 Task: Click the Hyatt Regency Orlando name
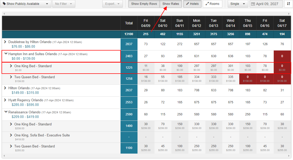[26, 100]
